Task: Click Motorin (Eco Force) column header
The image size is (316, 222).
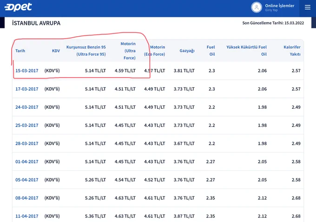Action: click(155, 51)
